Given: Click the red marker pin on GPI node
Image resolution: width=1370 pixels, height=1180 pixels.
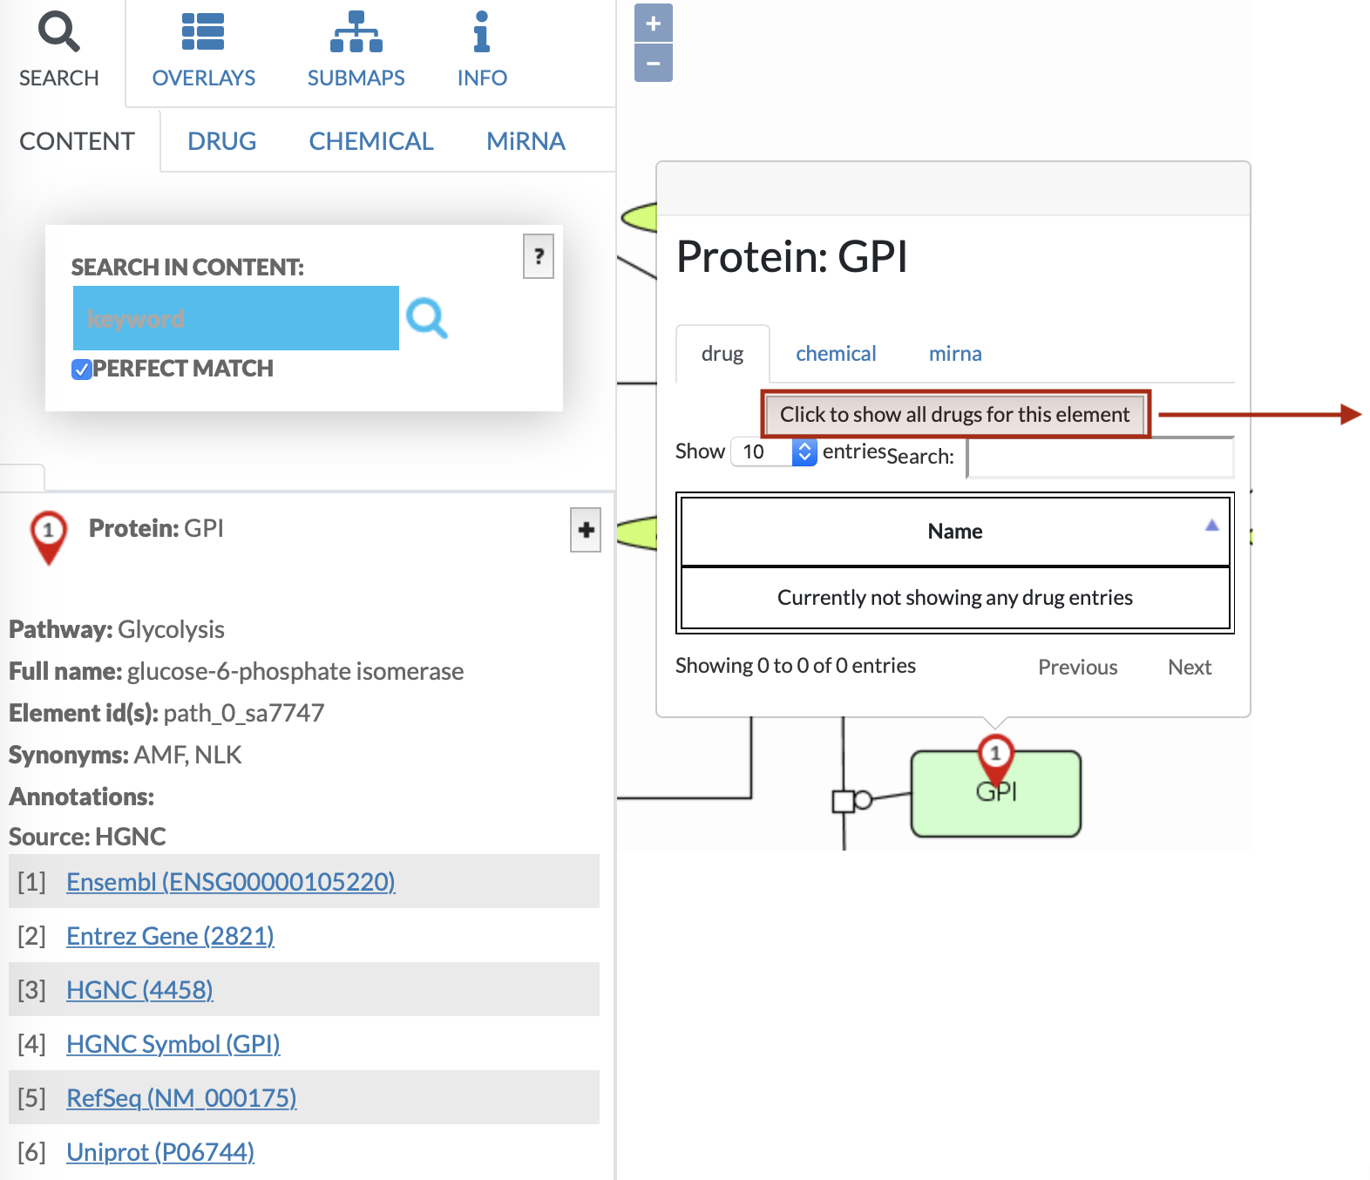Looking at the screenshot, I should (x=994, y=755).
